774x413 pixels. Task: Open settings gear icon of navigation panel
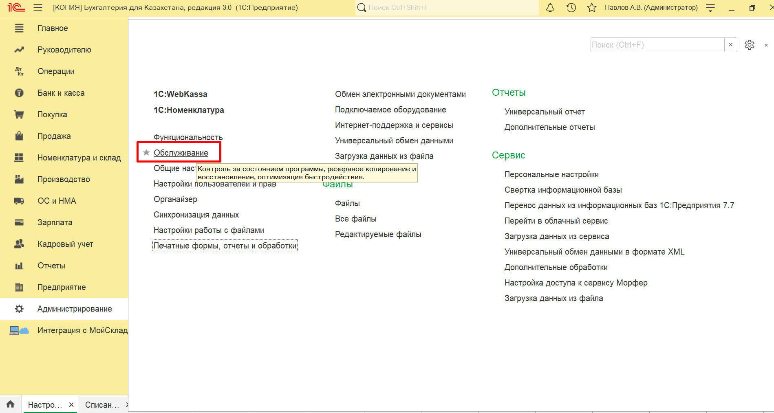[x=750, y=45]
